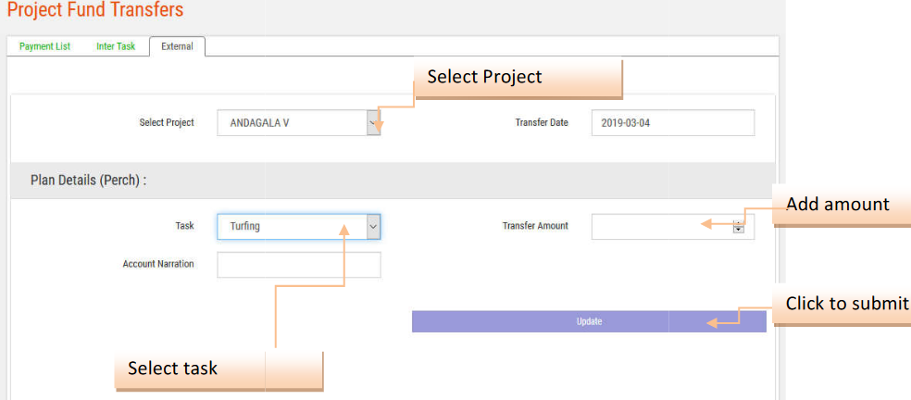Click the Transfer Amount spinner arrows
This screenshot has width=911, height=400.
point(739,227)
